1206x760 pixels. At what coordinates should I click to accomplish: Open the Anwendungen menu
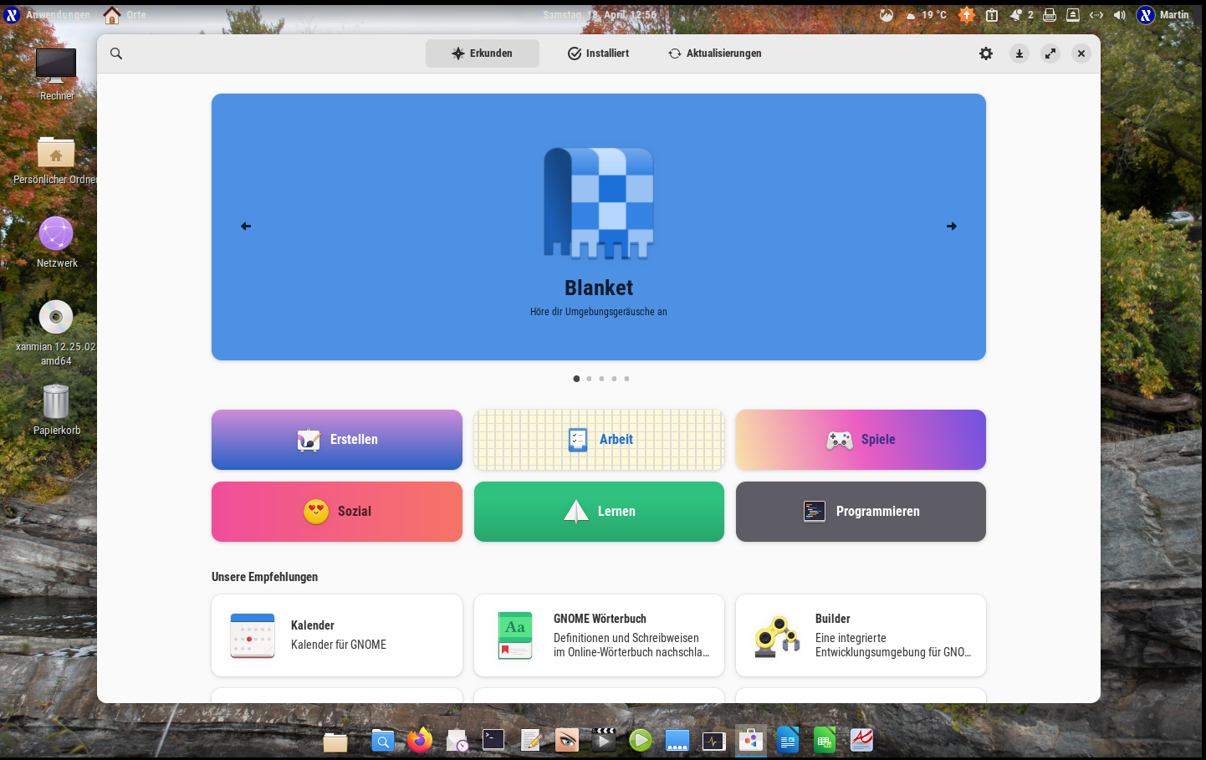point(57,15)
